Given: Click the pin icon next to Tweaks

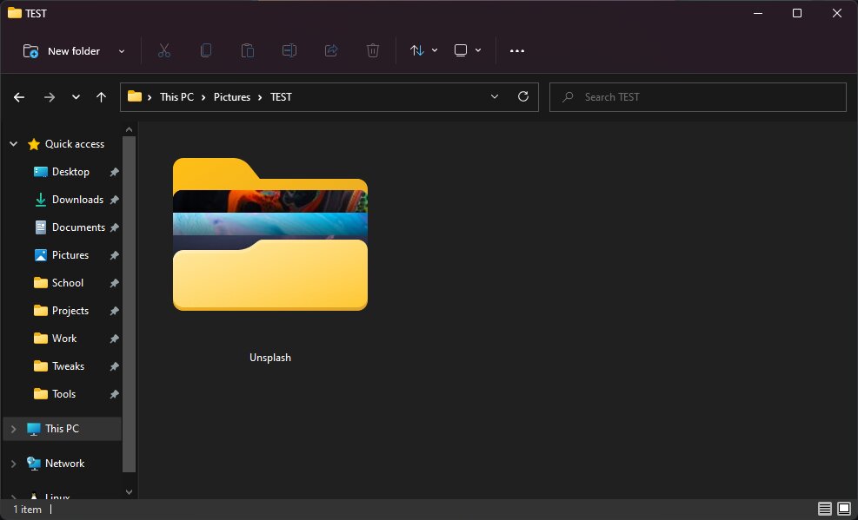Looking at the screenshot, I should coord(115,366).
